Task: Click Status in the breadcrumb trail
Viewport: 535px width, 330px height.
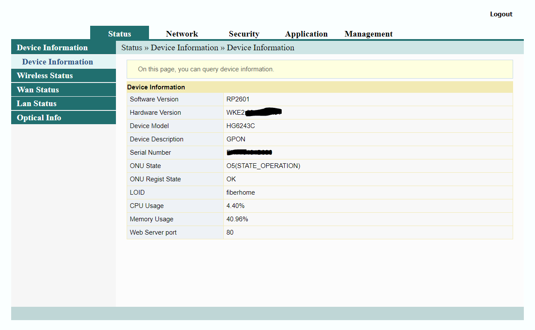Action: 132,48
